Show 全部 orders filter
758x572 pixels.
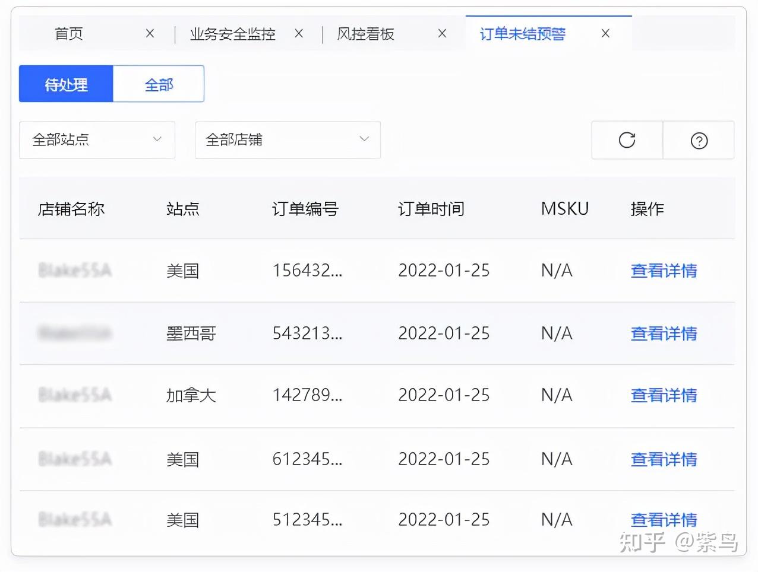pos(159,84)
